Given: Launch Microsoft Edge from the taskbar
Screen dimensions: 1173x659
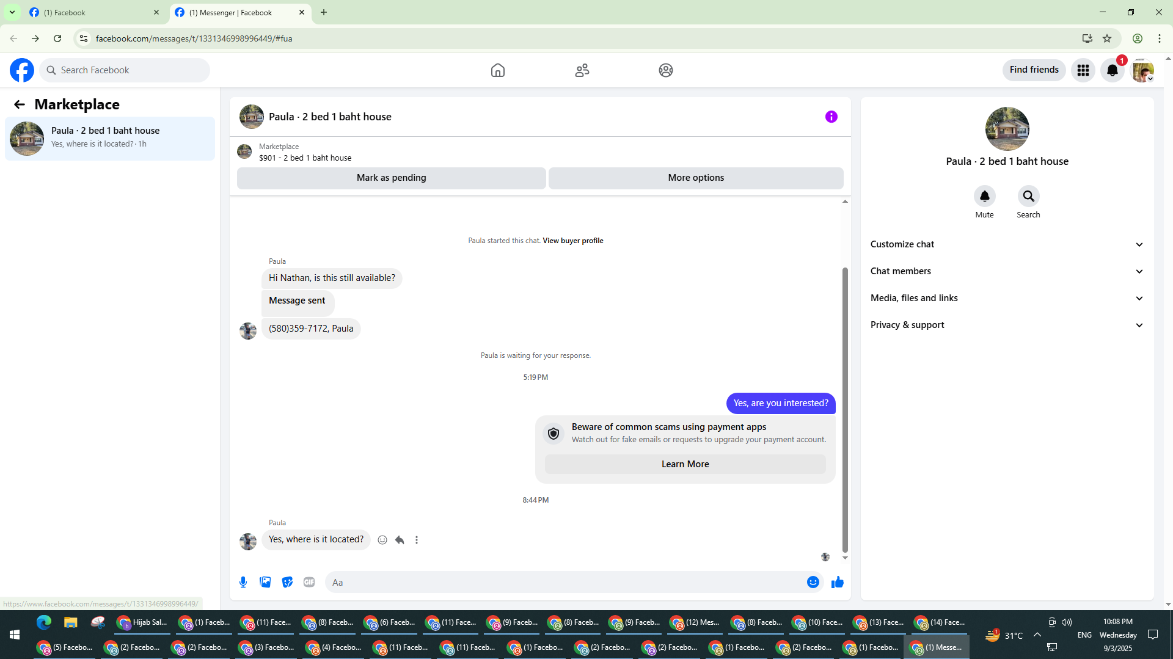Looking at the screenshot, I should [44, 622].
